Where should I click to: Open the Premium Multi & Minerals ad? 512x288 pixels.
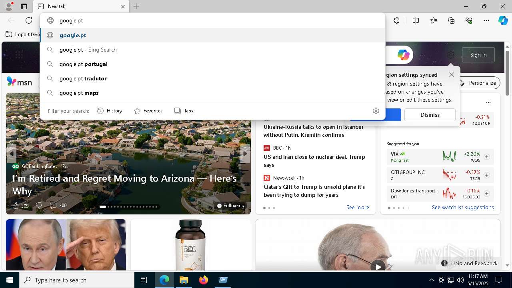pos(190,245)
